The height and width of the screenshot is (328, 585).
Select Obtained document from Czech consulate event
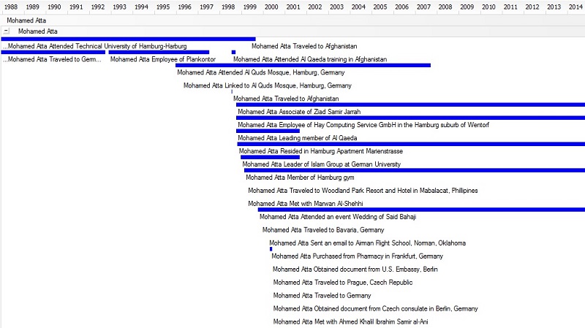[375, 308]
